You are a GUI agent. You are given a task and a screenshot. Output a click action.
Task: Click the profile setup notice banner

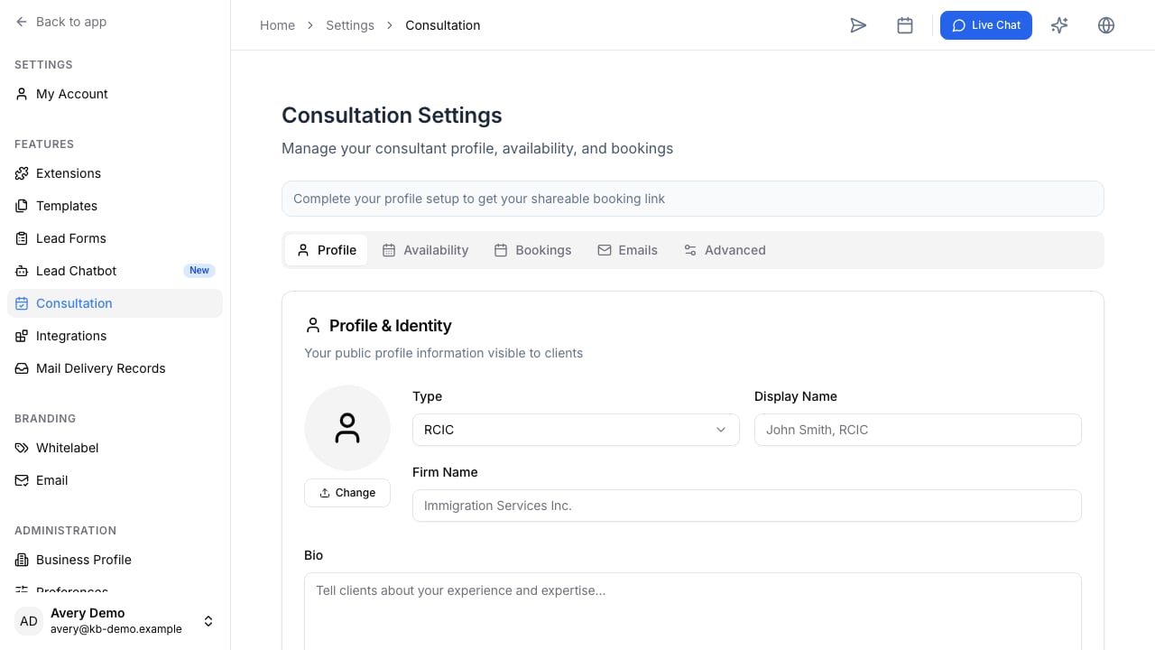click(x=693, y=199)
